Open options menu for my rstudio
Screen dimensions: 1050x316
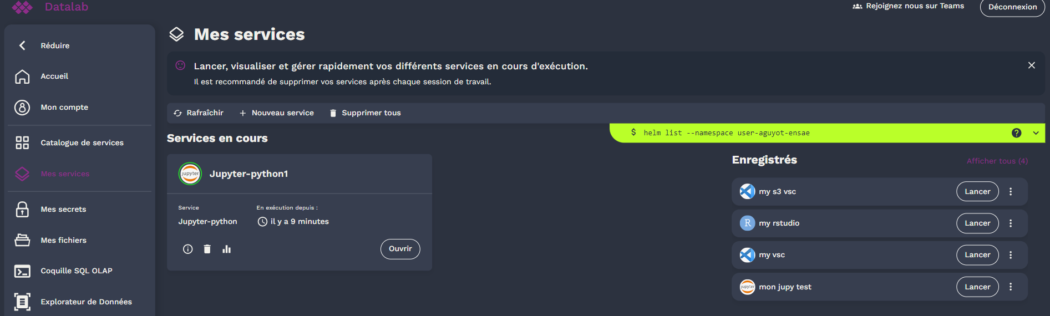[x=1011, y=223]
